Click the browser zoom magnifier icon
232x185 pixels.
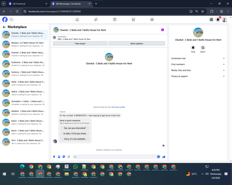[197, 12]
